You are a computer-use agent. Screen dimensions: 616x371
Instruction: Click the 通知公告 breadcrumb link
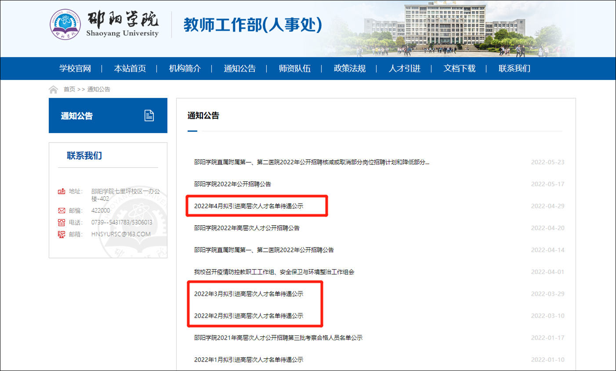click(99, 89)
